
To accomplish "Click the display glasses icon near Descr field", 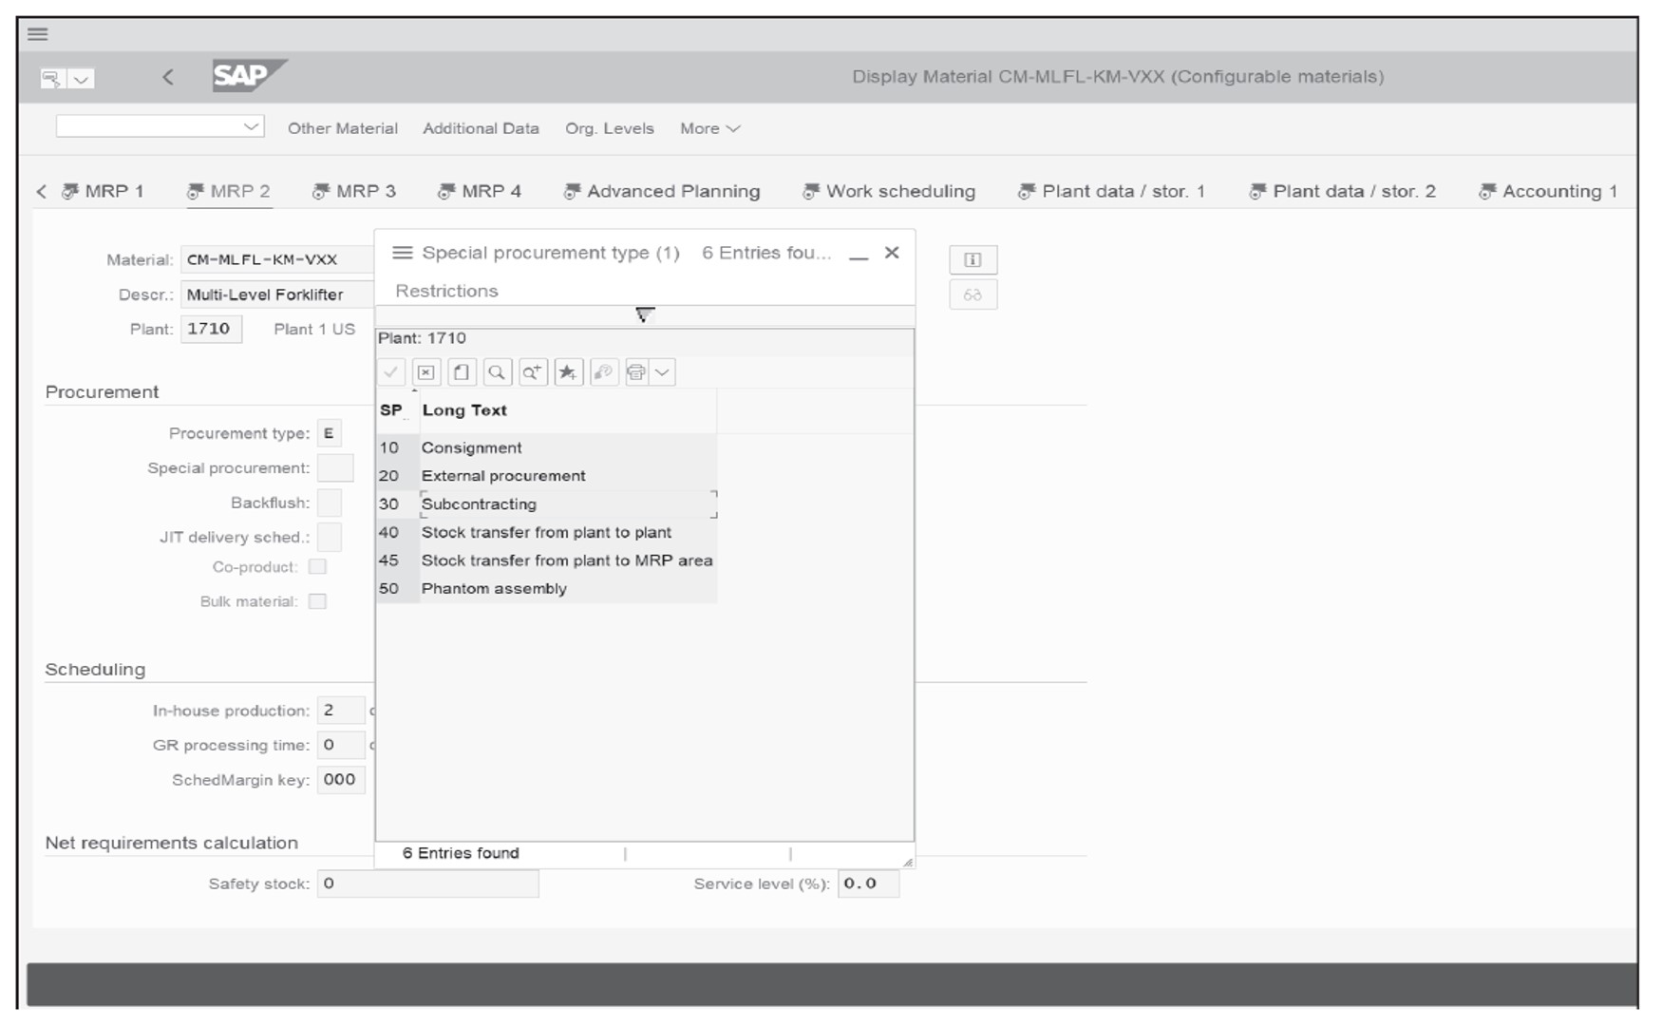I will point(971,294).
